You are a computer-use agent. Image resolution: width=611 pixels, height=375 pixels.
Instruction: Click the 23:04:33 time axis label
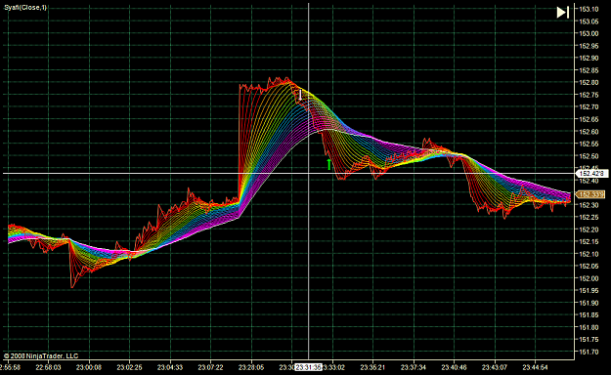170,367
